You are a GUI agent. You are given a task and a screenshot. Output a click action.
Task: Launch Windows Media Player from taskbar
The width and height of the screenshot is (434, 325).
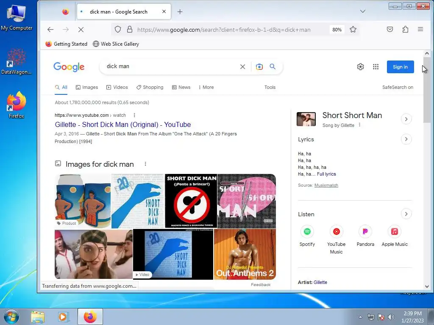[x=63, y=317]
